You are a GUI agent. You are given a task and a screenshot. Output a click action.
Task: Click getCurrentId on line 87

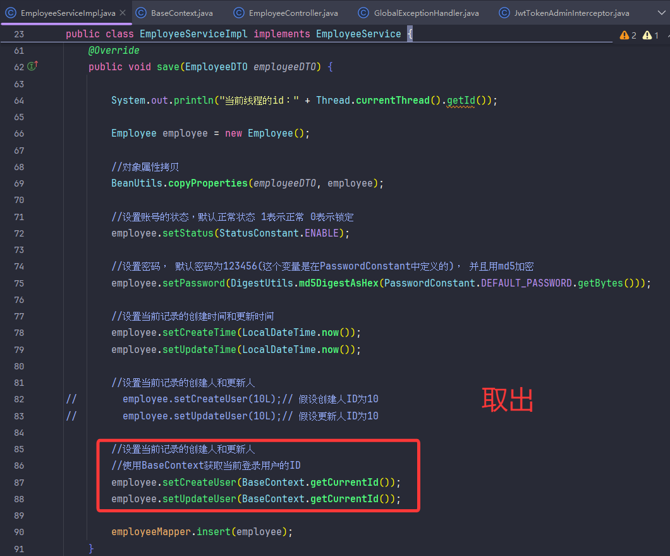[x=344, y=483]
